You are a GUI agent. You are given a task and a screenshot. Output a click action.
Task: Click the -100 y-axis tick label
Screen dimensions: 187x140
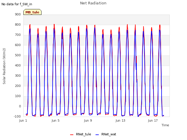click(x=17, y=116)
